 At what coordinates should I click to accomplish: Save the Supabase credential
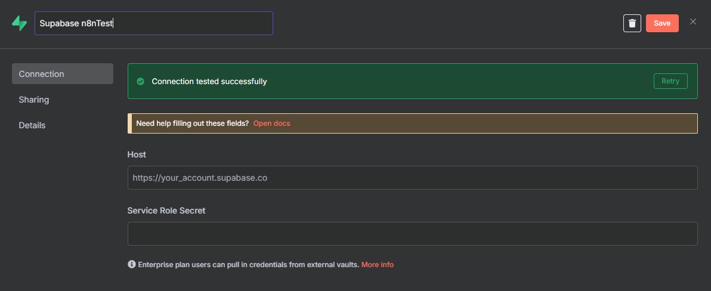662,23
